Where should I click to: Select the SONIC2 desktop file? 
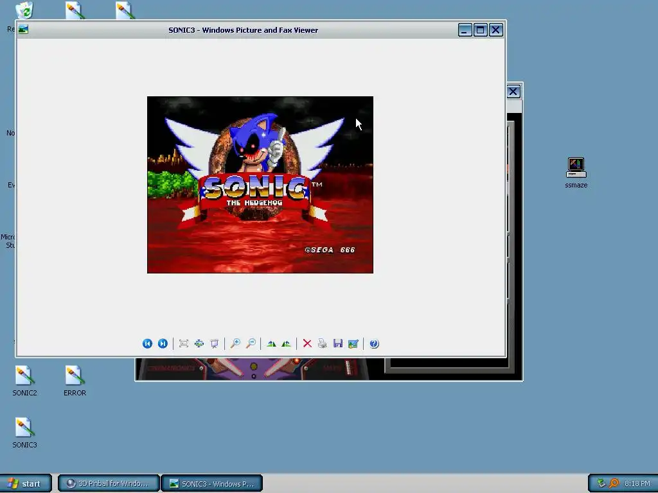coord(24,381)
